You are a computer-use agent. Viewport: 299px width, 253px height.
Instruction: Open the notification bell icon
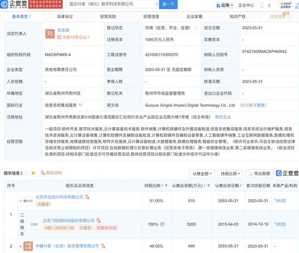[x=269, y=5]
